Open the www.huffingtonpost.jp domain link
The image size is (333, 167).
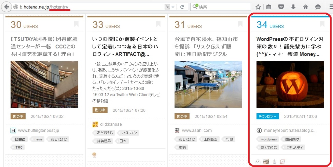(38, 130)
